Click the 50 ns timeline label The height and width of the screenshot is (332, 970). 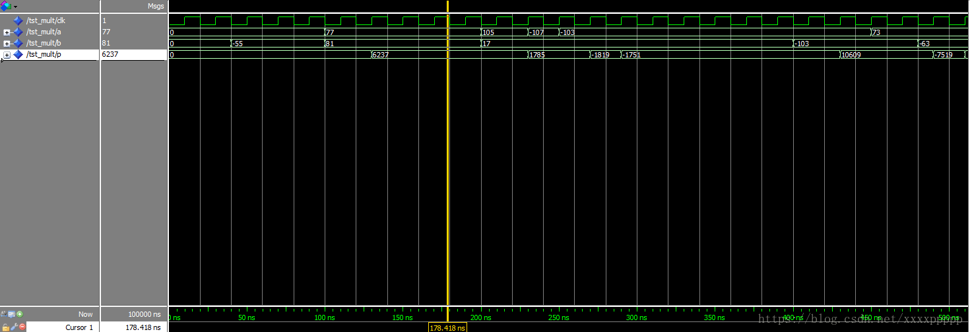pyautogui.click(x=247, y=318)
